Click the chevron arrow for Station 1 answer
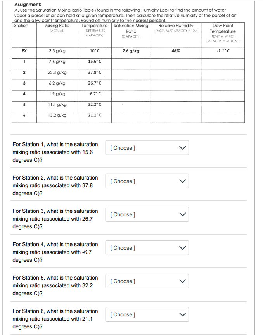Viewport: 263px width, 335px height. [x=182, y=148]
